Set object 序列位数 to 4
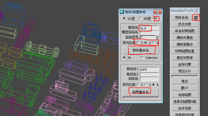The width and height of the screenshot is (208, 116). (154, 43)
